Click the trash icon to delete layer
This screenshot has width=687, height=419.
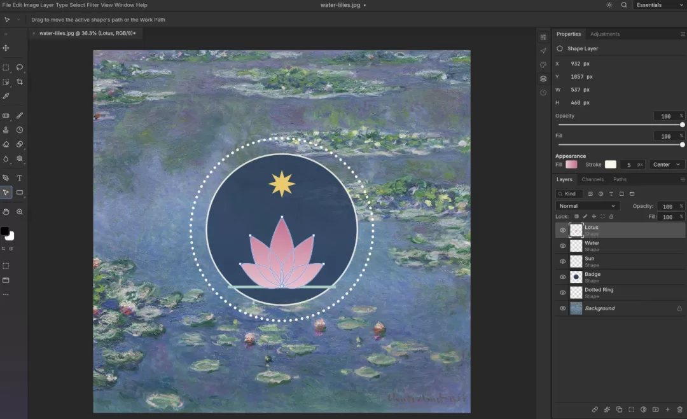pyautogui.click(x=679, y=410)
